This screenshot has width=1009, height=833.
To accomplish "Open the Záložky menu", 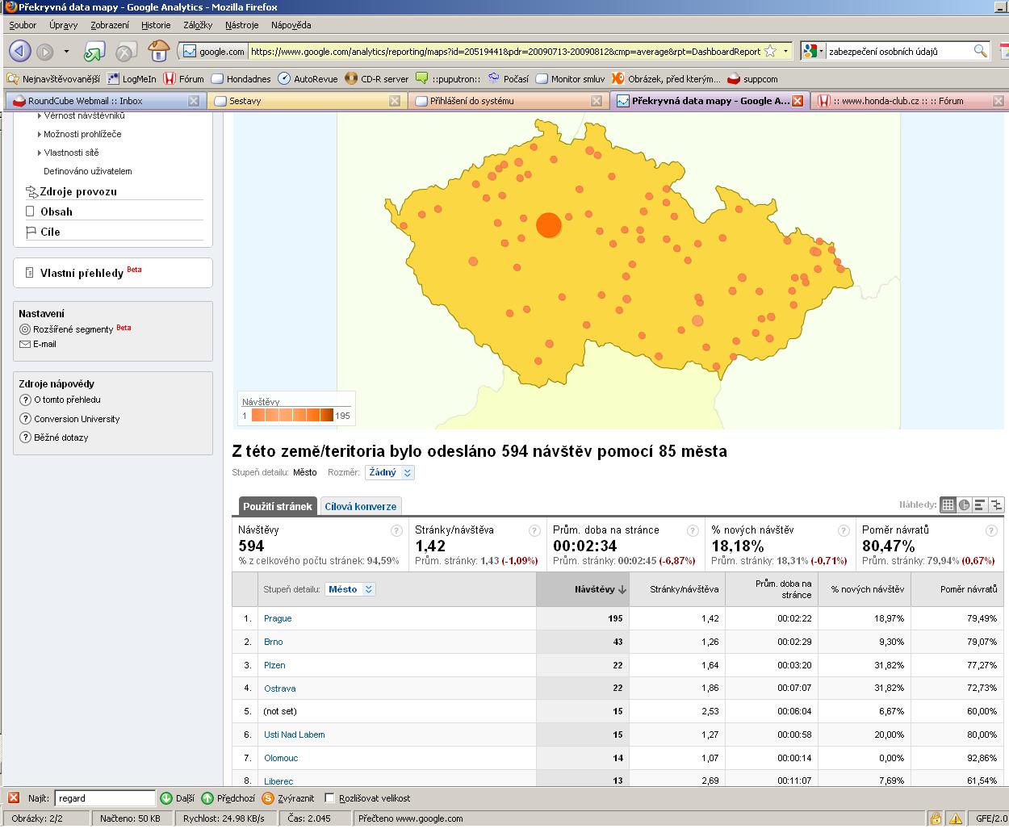I will tap(198, 25).
